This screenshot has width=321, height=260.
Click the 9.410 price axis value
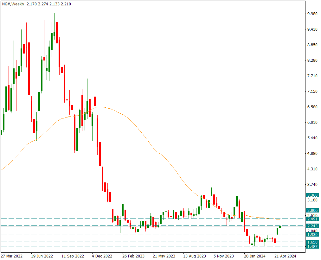click(x=312, y=29)
